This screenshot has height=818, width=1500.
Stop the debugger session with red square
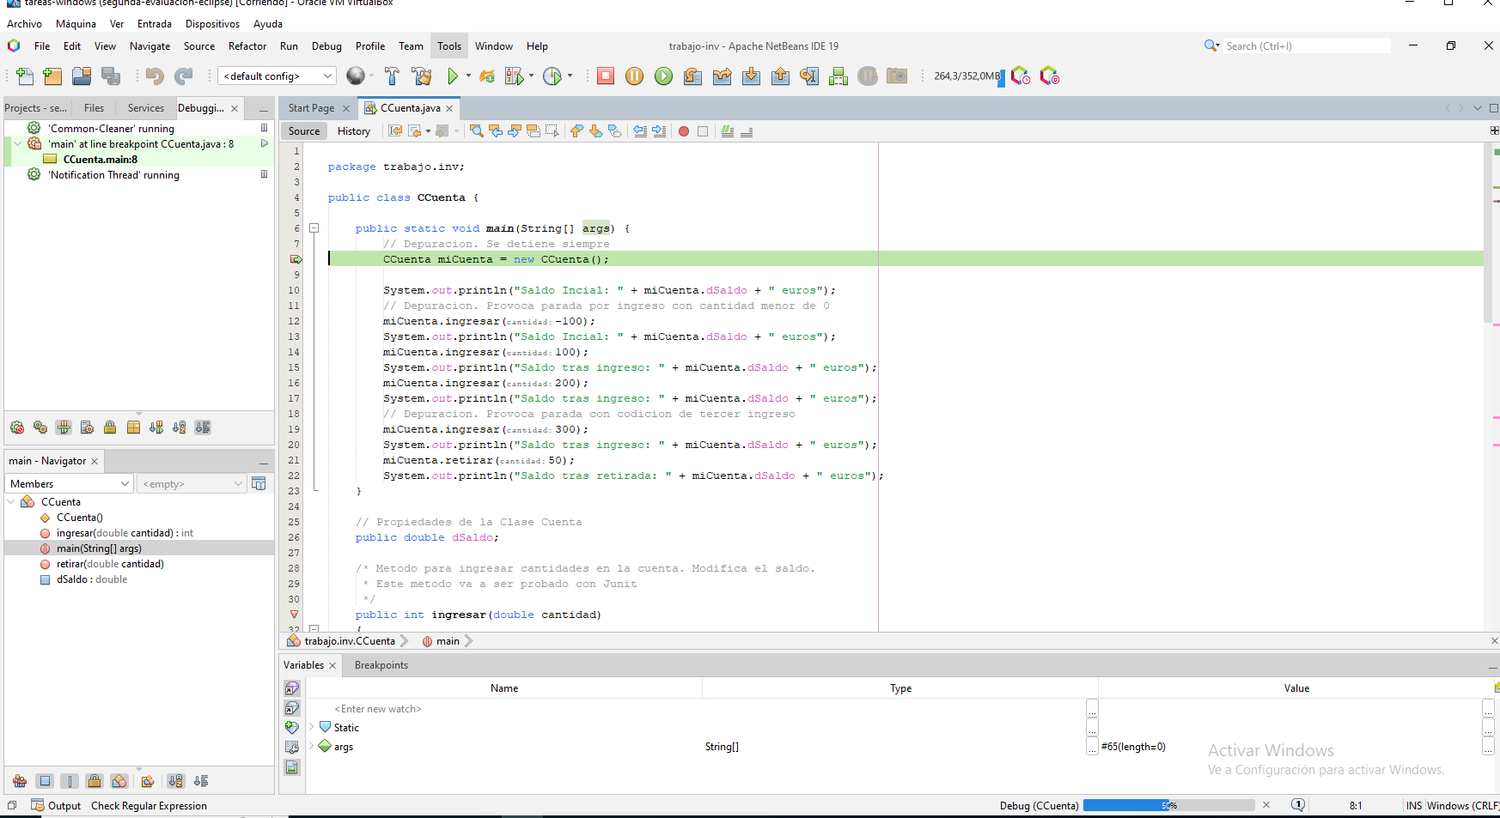(606, 76)
